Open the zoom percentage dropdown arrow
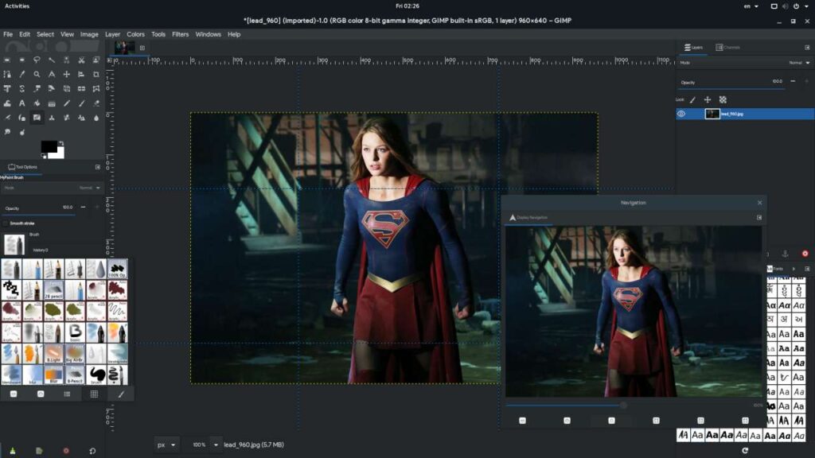The width and height of the screenshot is (815, 458). (x=216, y=445)
